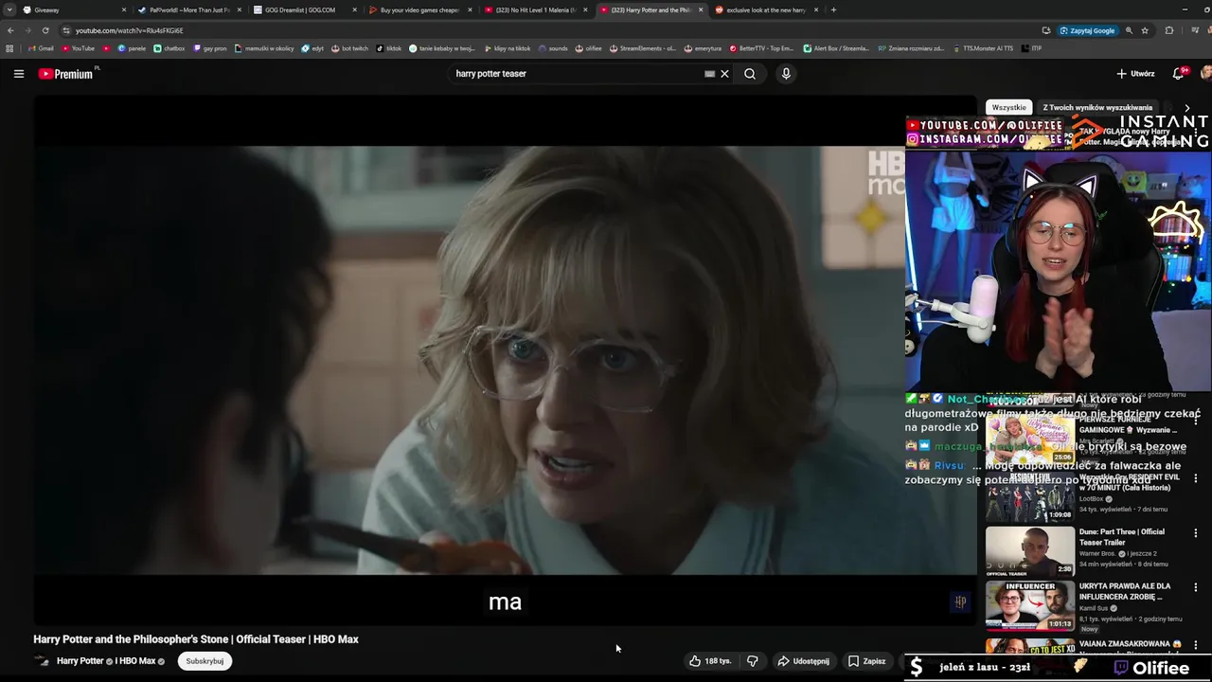Show more filter chips with right arrow

click(1187, 108)
